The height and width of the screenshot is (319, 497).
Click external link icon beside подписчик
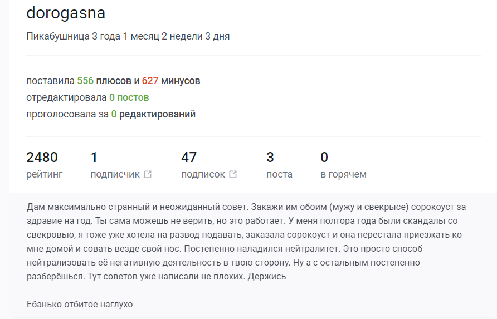pos(148,174)
